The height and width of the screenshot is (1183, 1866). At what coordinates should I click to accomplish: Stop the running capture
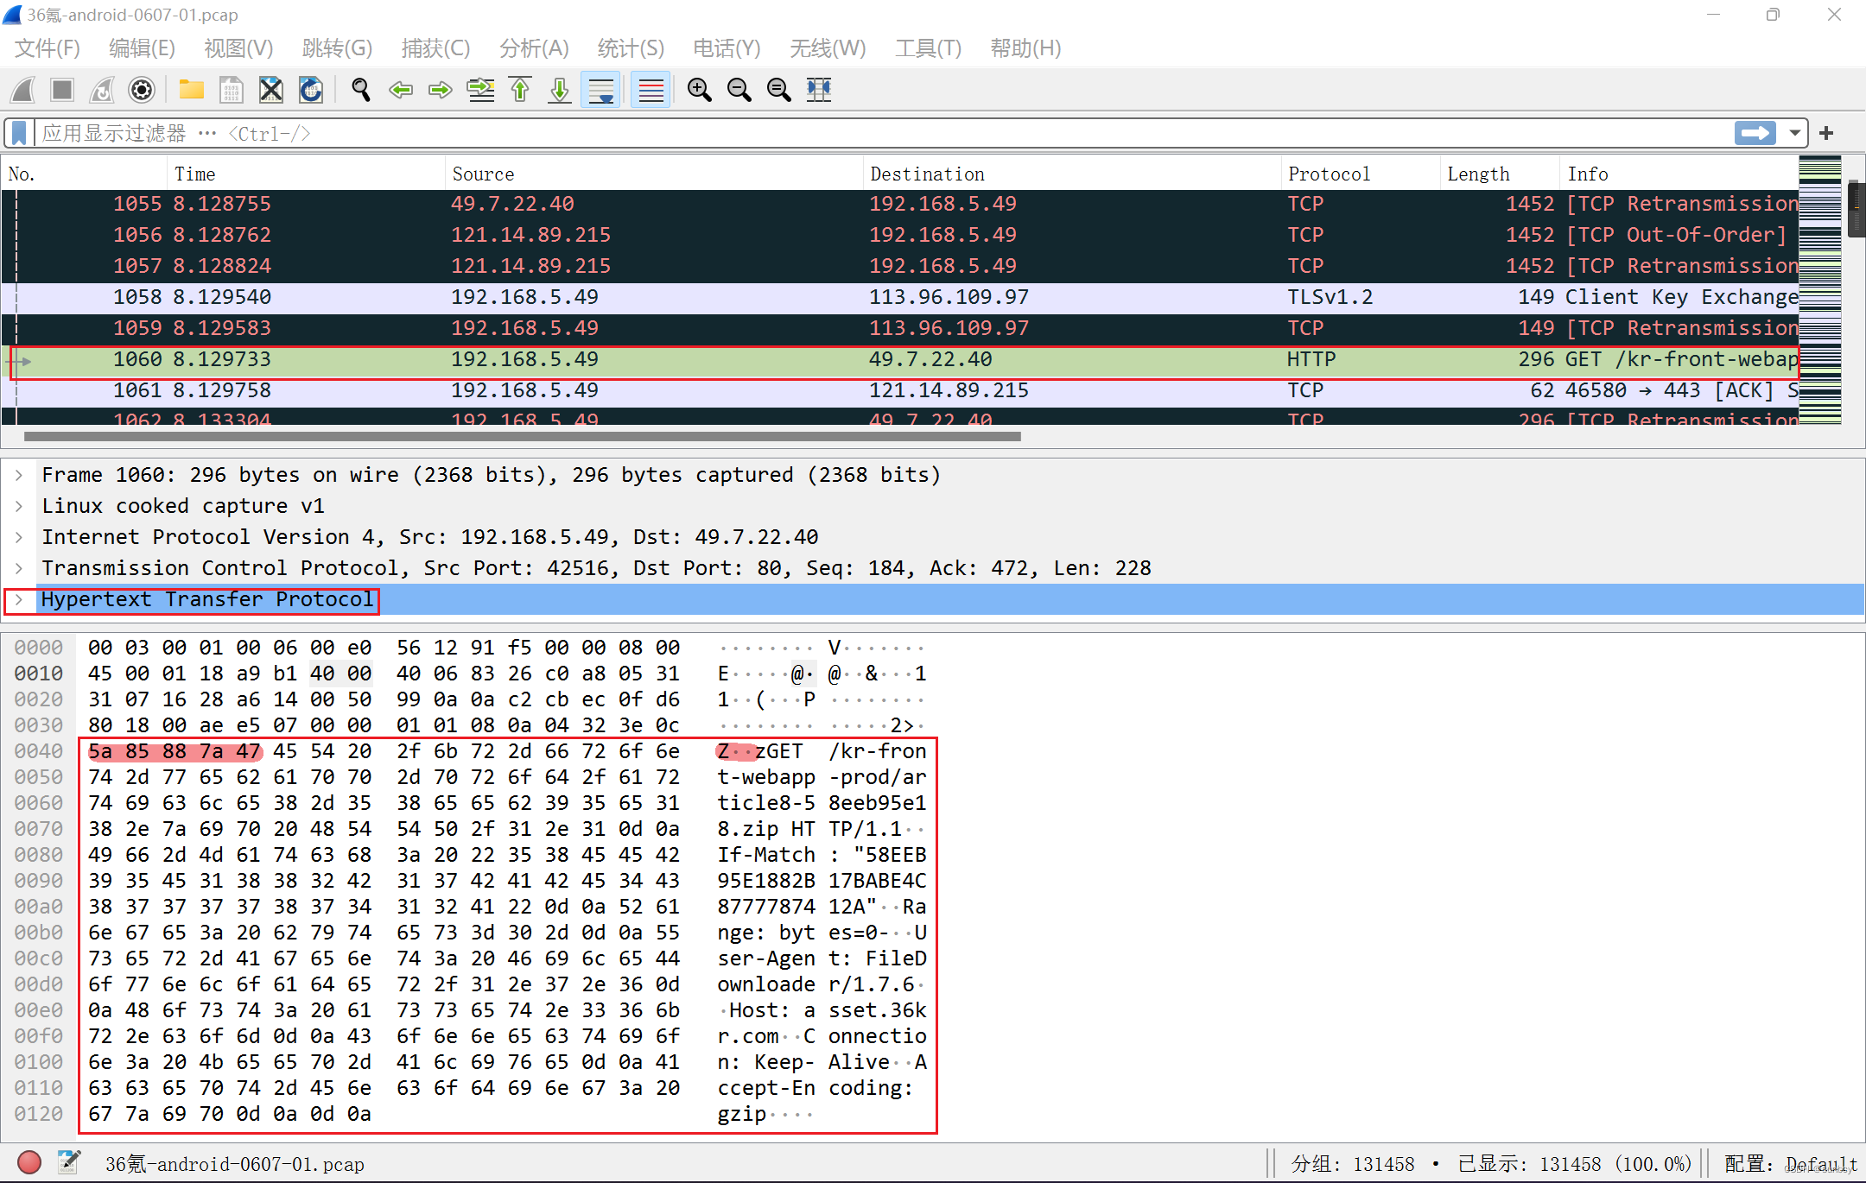point(61,90)
